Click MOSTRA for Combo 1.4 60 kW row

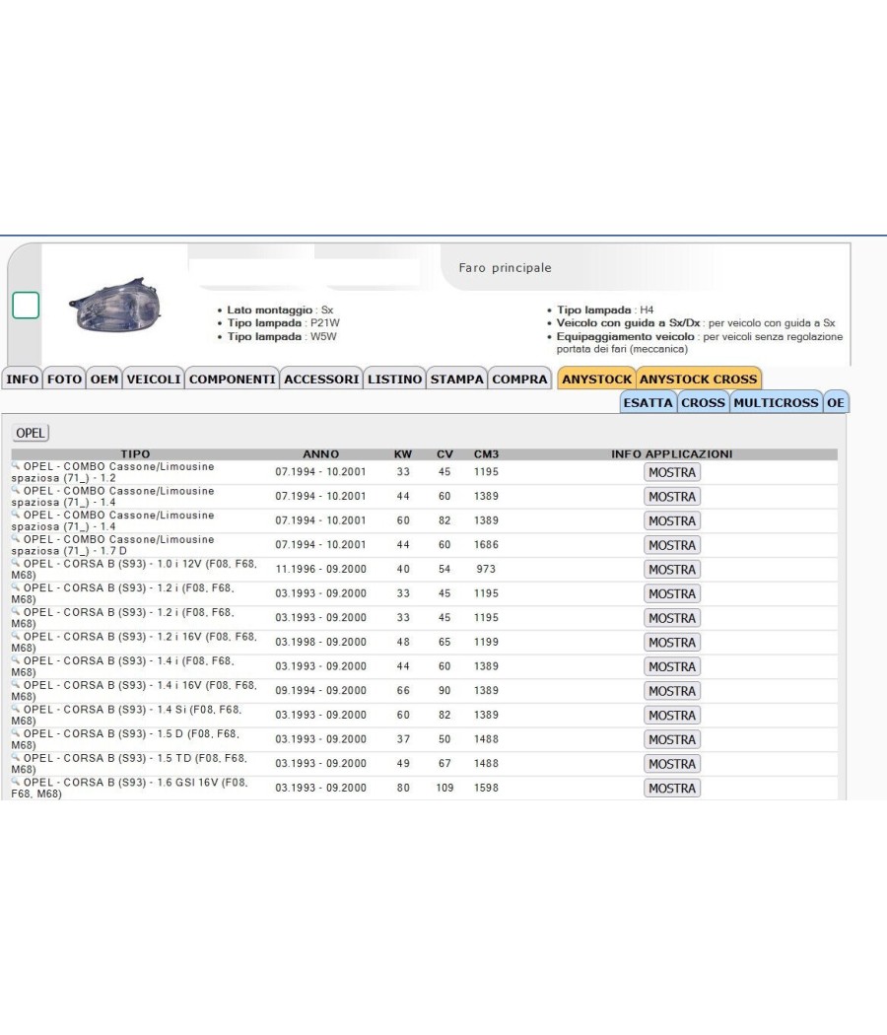coord(672,520)
